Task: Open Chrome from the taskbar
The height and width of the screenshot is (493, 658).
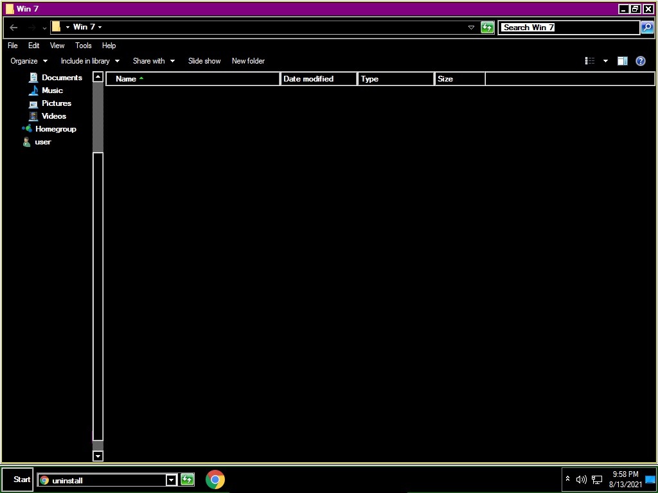Action: pos(215,480)
